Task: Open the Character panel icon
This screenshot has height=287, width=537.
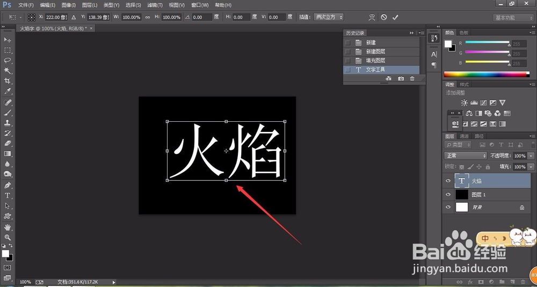Action: 434,54
